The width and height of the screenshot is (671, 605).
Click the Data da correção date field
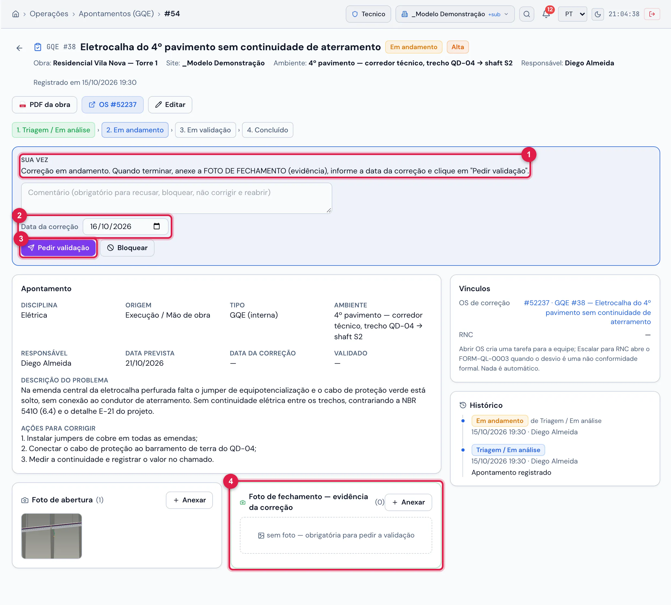pos(125,226)
